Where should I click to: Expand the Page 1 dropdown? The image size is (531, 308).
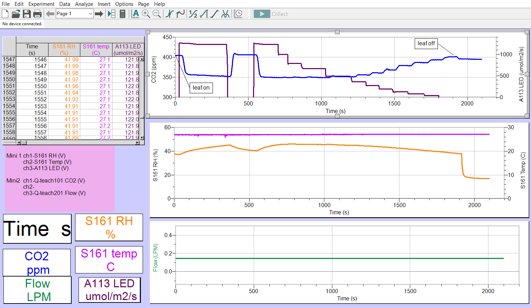pyautogui.click(x=90, y=14)
